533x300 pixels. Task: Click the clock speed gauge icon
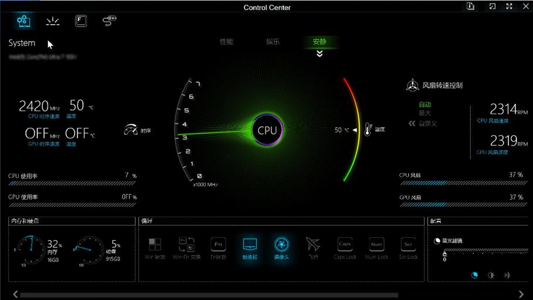pyautogui.click(x=131, y=130)
